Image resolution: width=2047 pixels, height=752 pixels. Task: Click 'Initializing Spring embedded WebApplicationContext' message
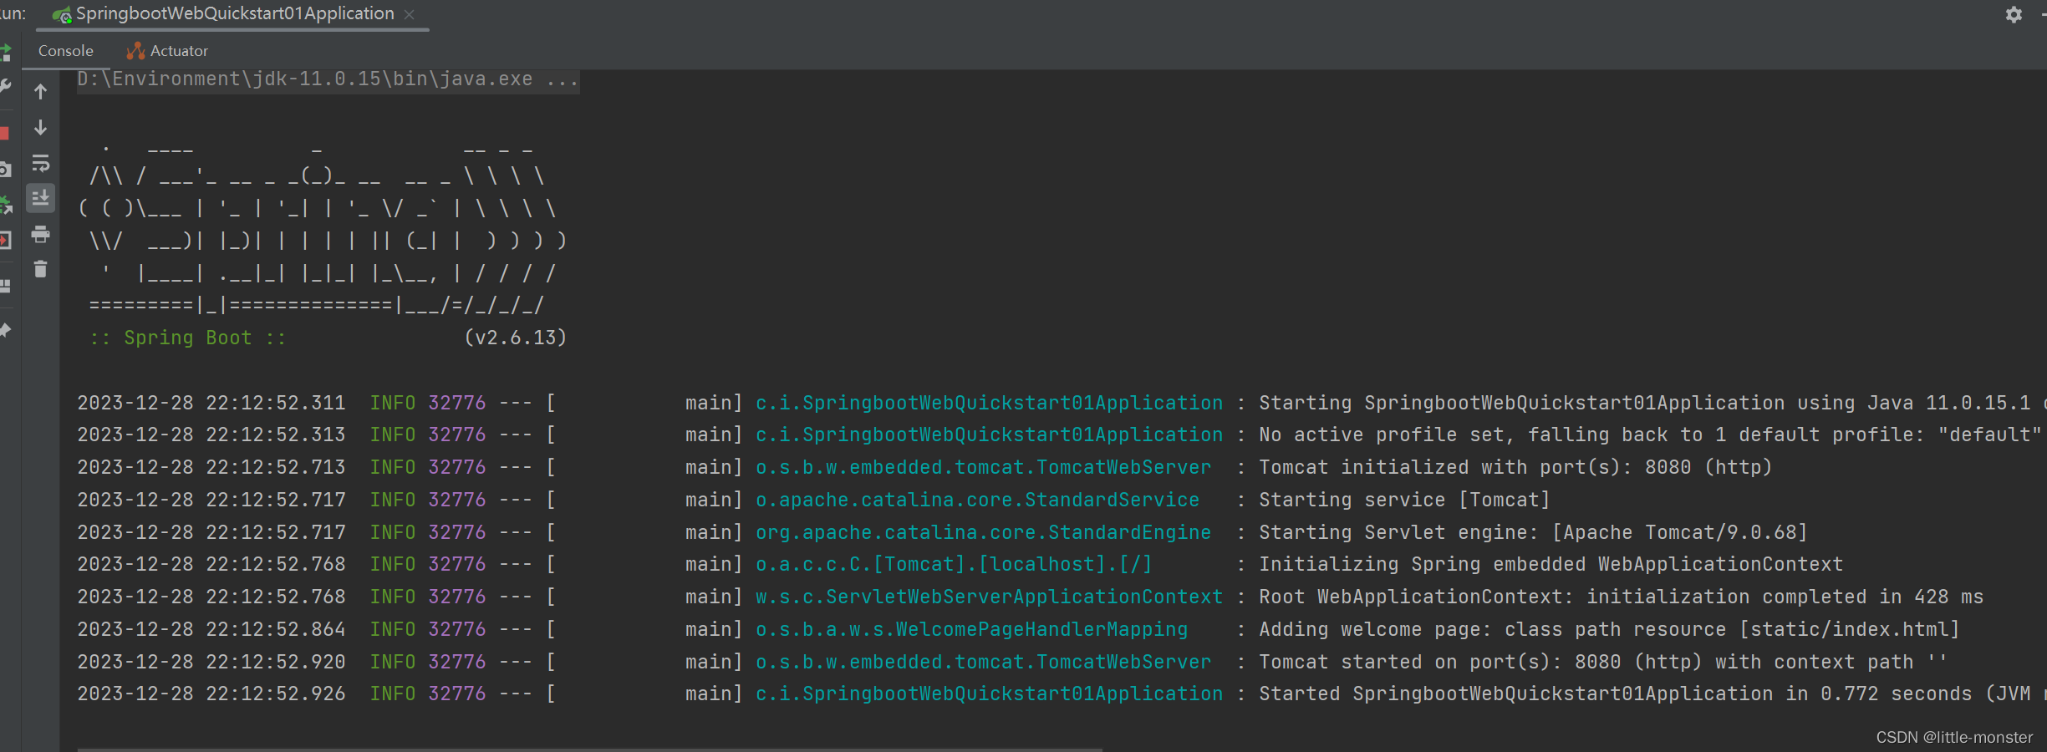[1551, 564]
